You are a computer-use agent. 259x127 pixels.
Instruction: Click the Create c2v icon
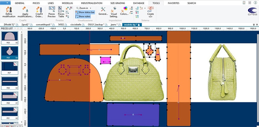click(x=150, y=9)
